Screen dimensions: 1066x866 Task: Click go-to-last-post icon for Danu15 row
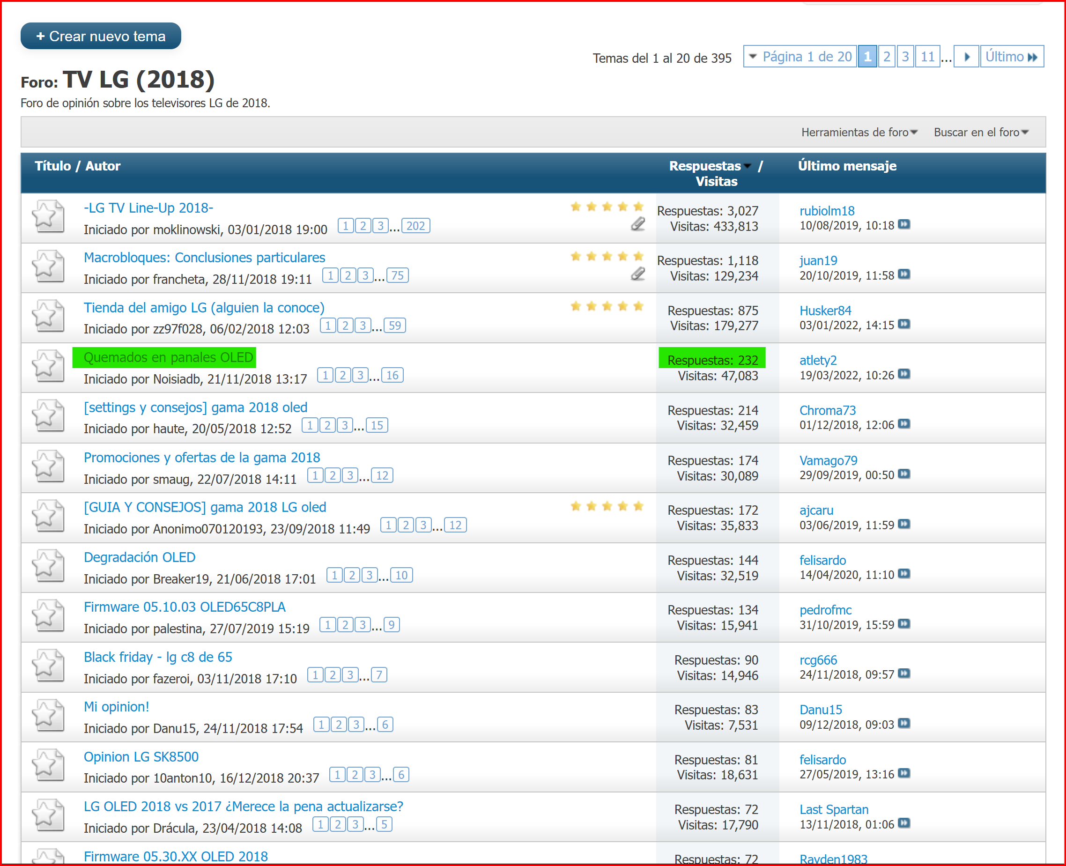(904, 724)
